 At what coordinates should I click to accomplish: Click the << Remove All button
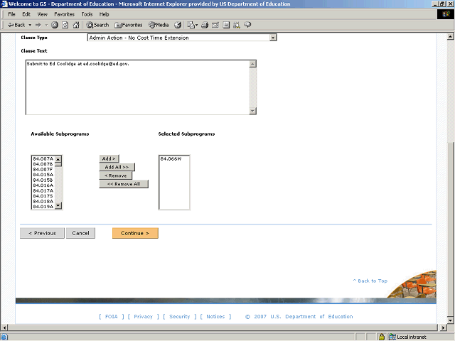(124, 184)
